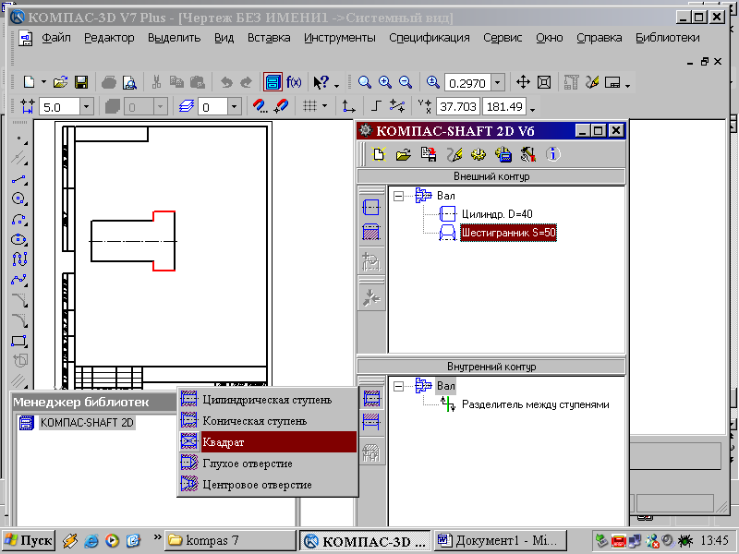This screenshot has height=554, width=739.
Task: Save the drawing with the floppy icon
Action: 81,82
